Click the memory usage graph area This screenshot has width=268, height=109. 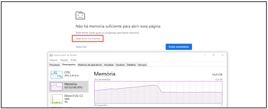point(158,93)
